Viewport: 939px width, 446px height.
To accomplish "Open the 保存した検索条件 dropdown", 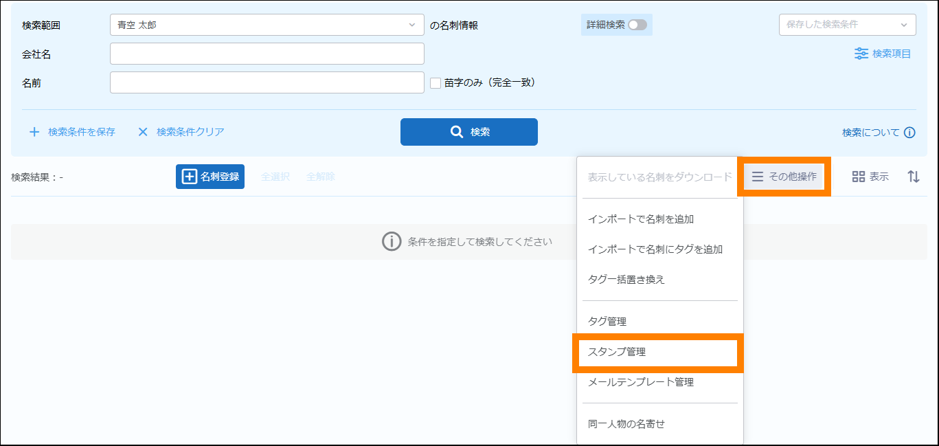I will [847, 25].
